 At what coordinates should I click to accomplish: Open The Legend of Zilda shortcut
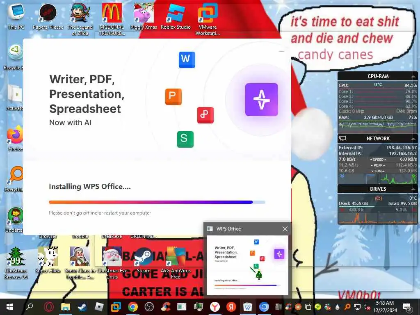pos(80,19)
